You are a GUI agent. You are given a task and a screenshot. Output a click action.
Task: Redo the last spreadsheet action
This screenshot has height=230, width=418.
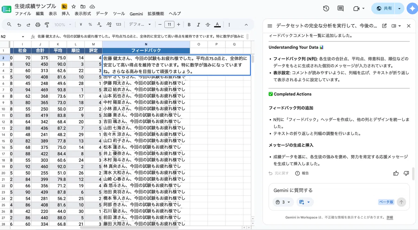(29, 25)
